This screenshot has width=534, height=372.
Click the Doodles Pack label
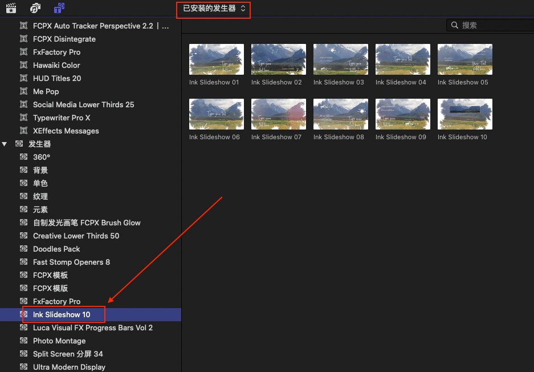(56, 249)
